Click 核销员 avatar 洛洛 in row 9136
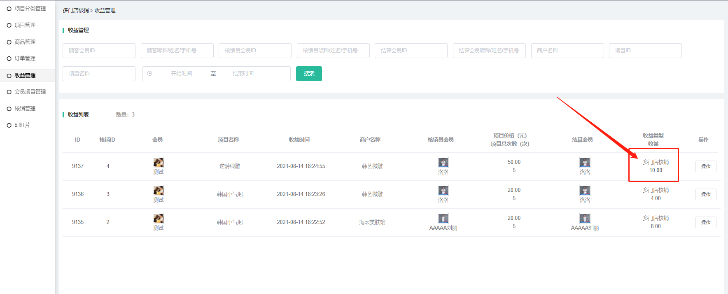This screenshot has width=728, height=294. 443,190
